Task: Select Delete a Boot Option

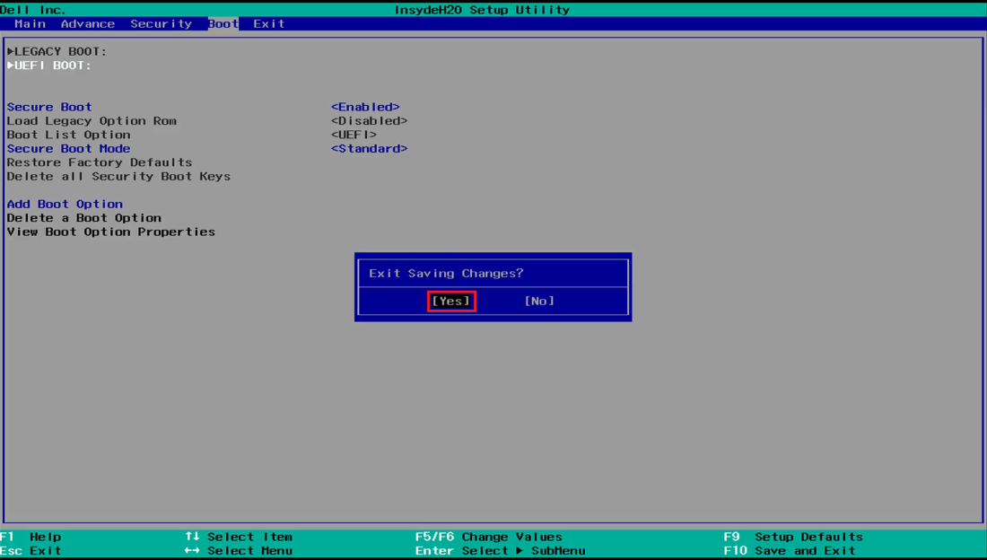Action: (84, 218)
